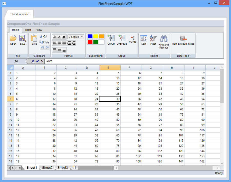The width and height of the screenshot is (231, 182).
Task: Toggle bold formatting on cell E6
Action: (x=54, y=36)
